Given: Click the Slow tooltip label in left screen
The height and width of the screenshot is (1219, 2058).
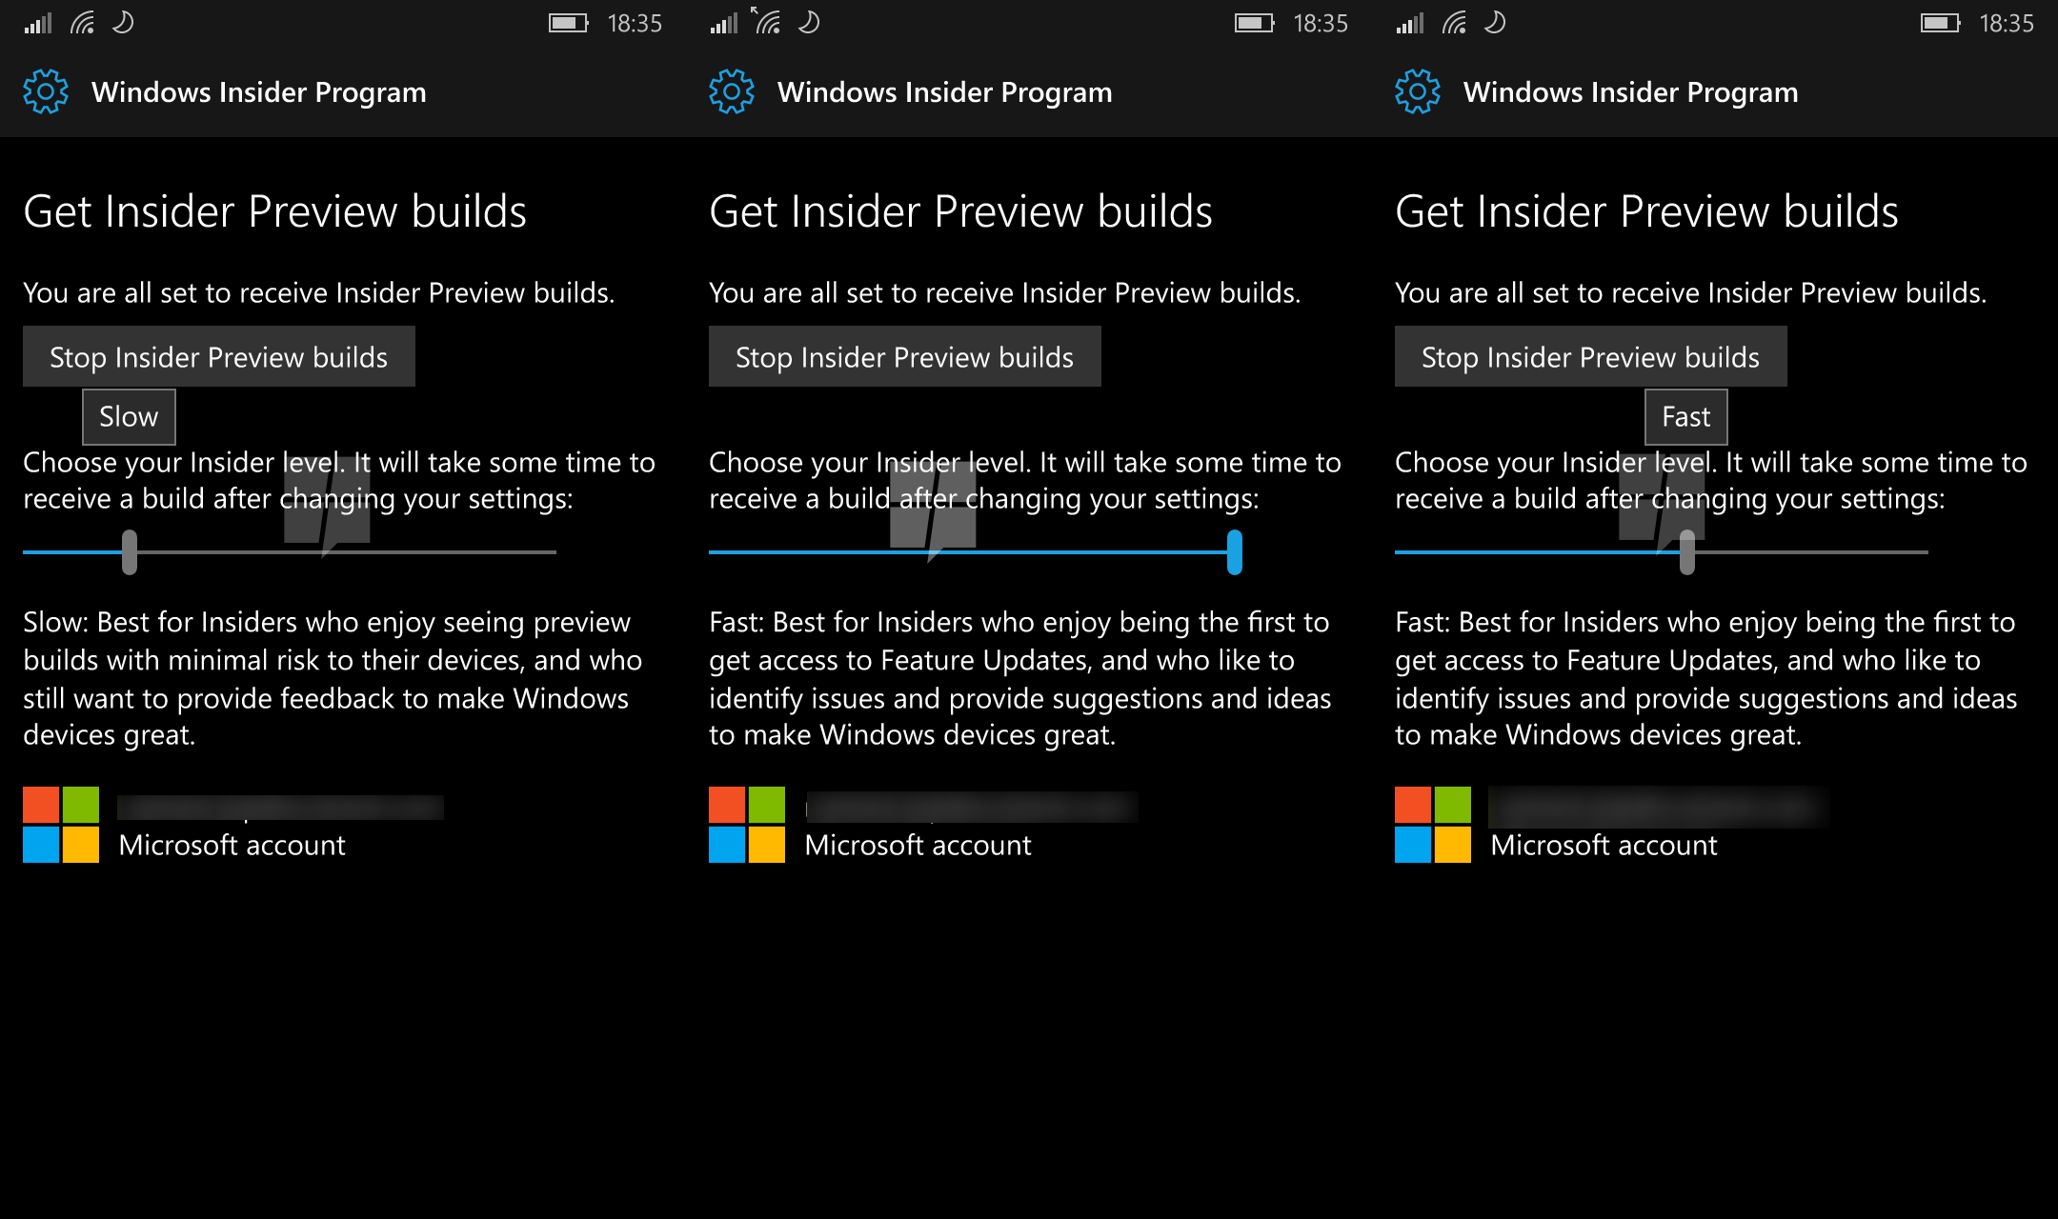Looking at the screenshot, I should coord(129,417).
